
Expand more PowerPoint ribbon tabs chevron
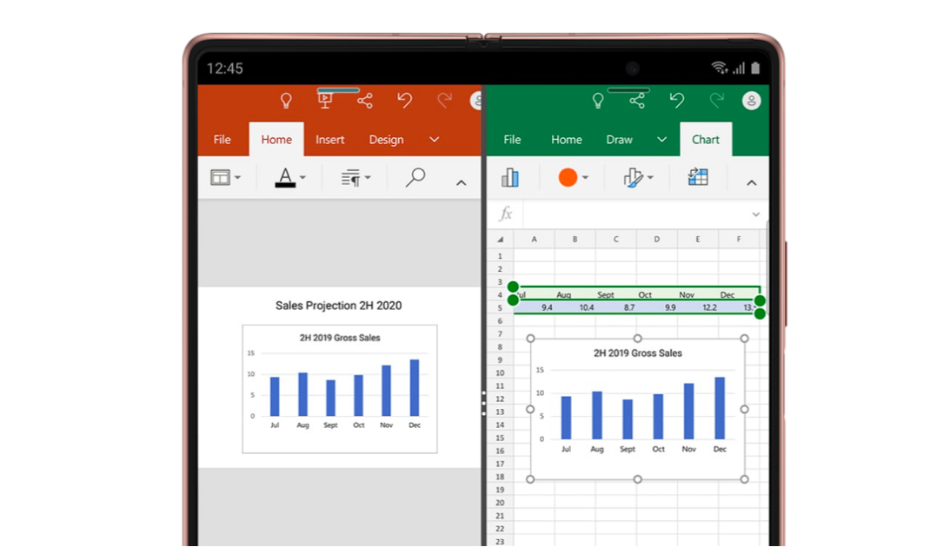tap(435, 140)
